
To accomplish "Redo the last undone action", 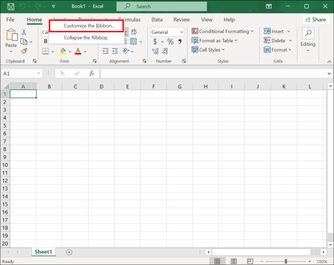I will [38, 6].
